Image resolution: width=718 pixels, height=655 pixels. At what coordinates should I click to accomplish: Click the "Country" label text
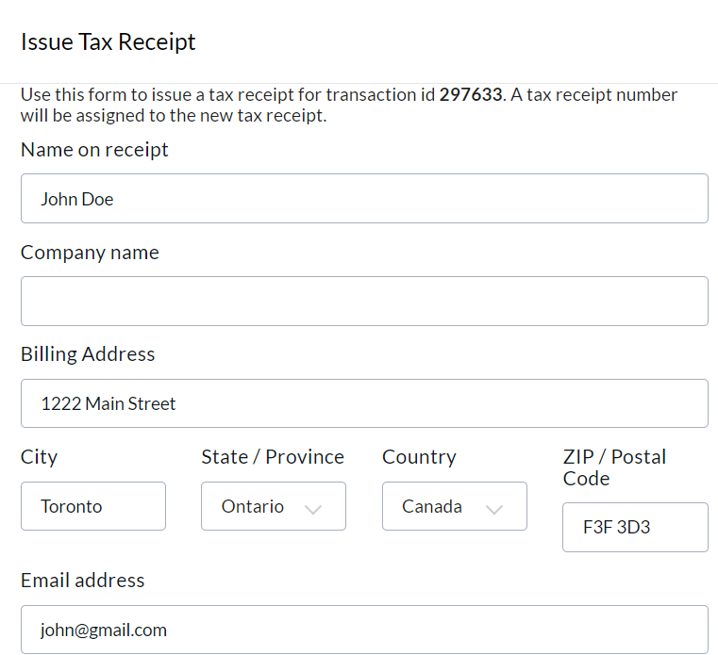[419, 457]
